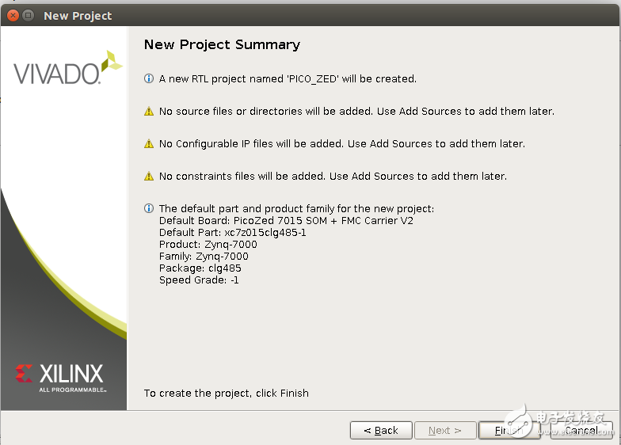The image size is (621, 445).
Task: Click the Default Part xc7z015clg485-1 line
Action: (x=233, y=233)
